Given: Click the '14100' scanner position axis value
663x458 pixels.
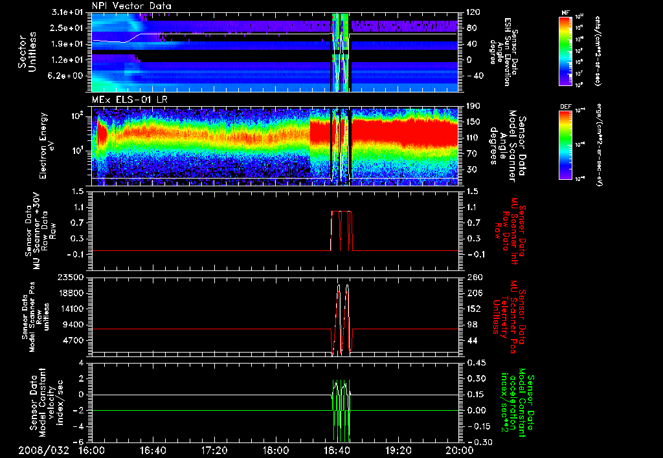Looking at the screenshot, I should click(x=71, y=309).
